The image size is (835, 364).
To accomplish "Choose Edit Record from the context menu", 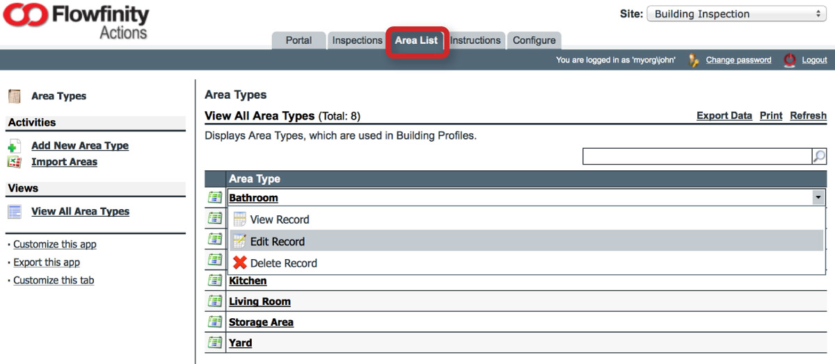I will pyautogui.click(x=527, y=241).
